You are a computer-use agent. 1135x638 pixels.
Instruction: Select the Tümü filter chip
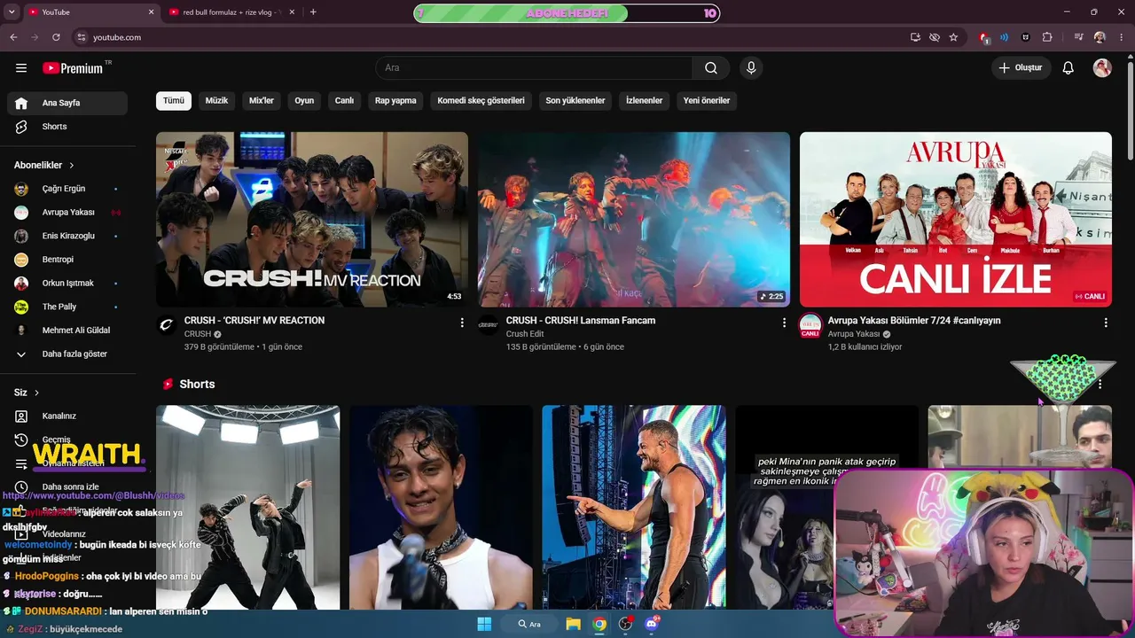[174, 101]
